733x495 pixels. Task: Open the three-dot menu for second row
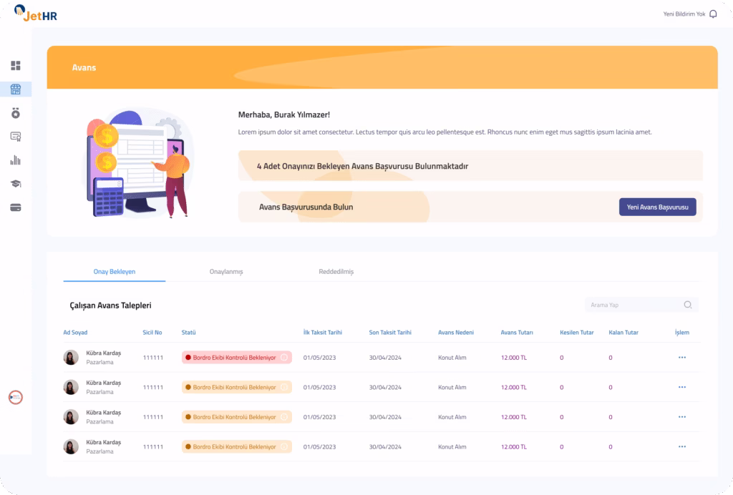pyautogui.click(x=682, y=387)
